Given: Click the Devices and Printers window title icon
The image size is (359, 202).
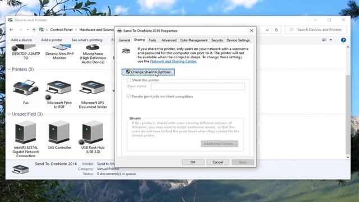Looking at the screenshot, I should (10, 20).
